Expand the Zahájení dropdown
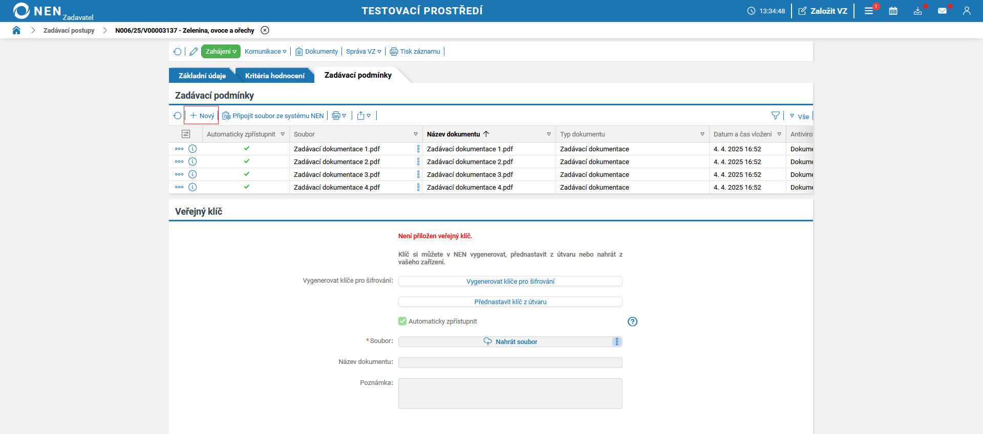Image resolution: width=983 pixels, height=434 pixels. pos(221,52)
